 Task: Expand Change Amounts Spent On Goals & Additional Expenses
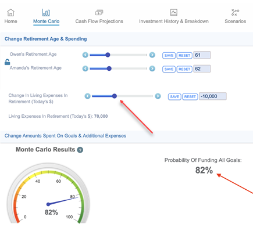[x=126, y=136]
